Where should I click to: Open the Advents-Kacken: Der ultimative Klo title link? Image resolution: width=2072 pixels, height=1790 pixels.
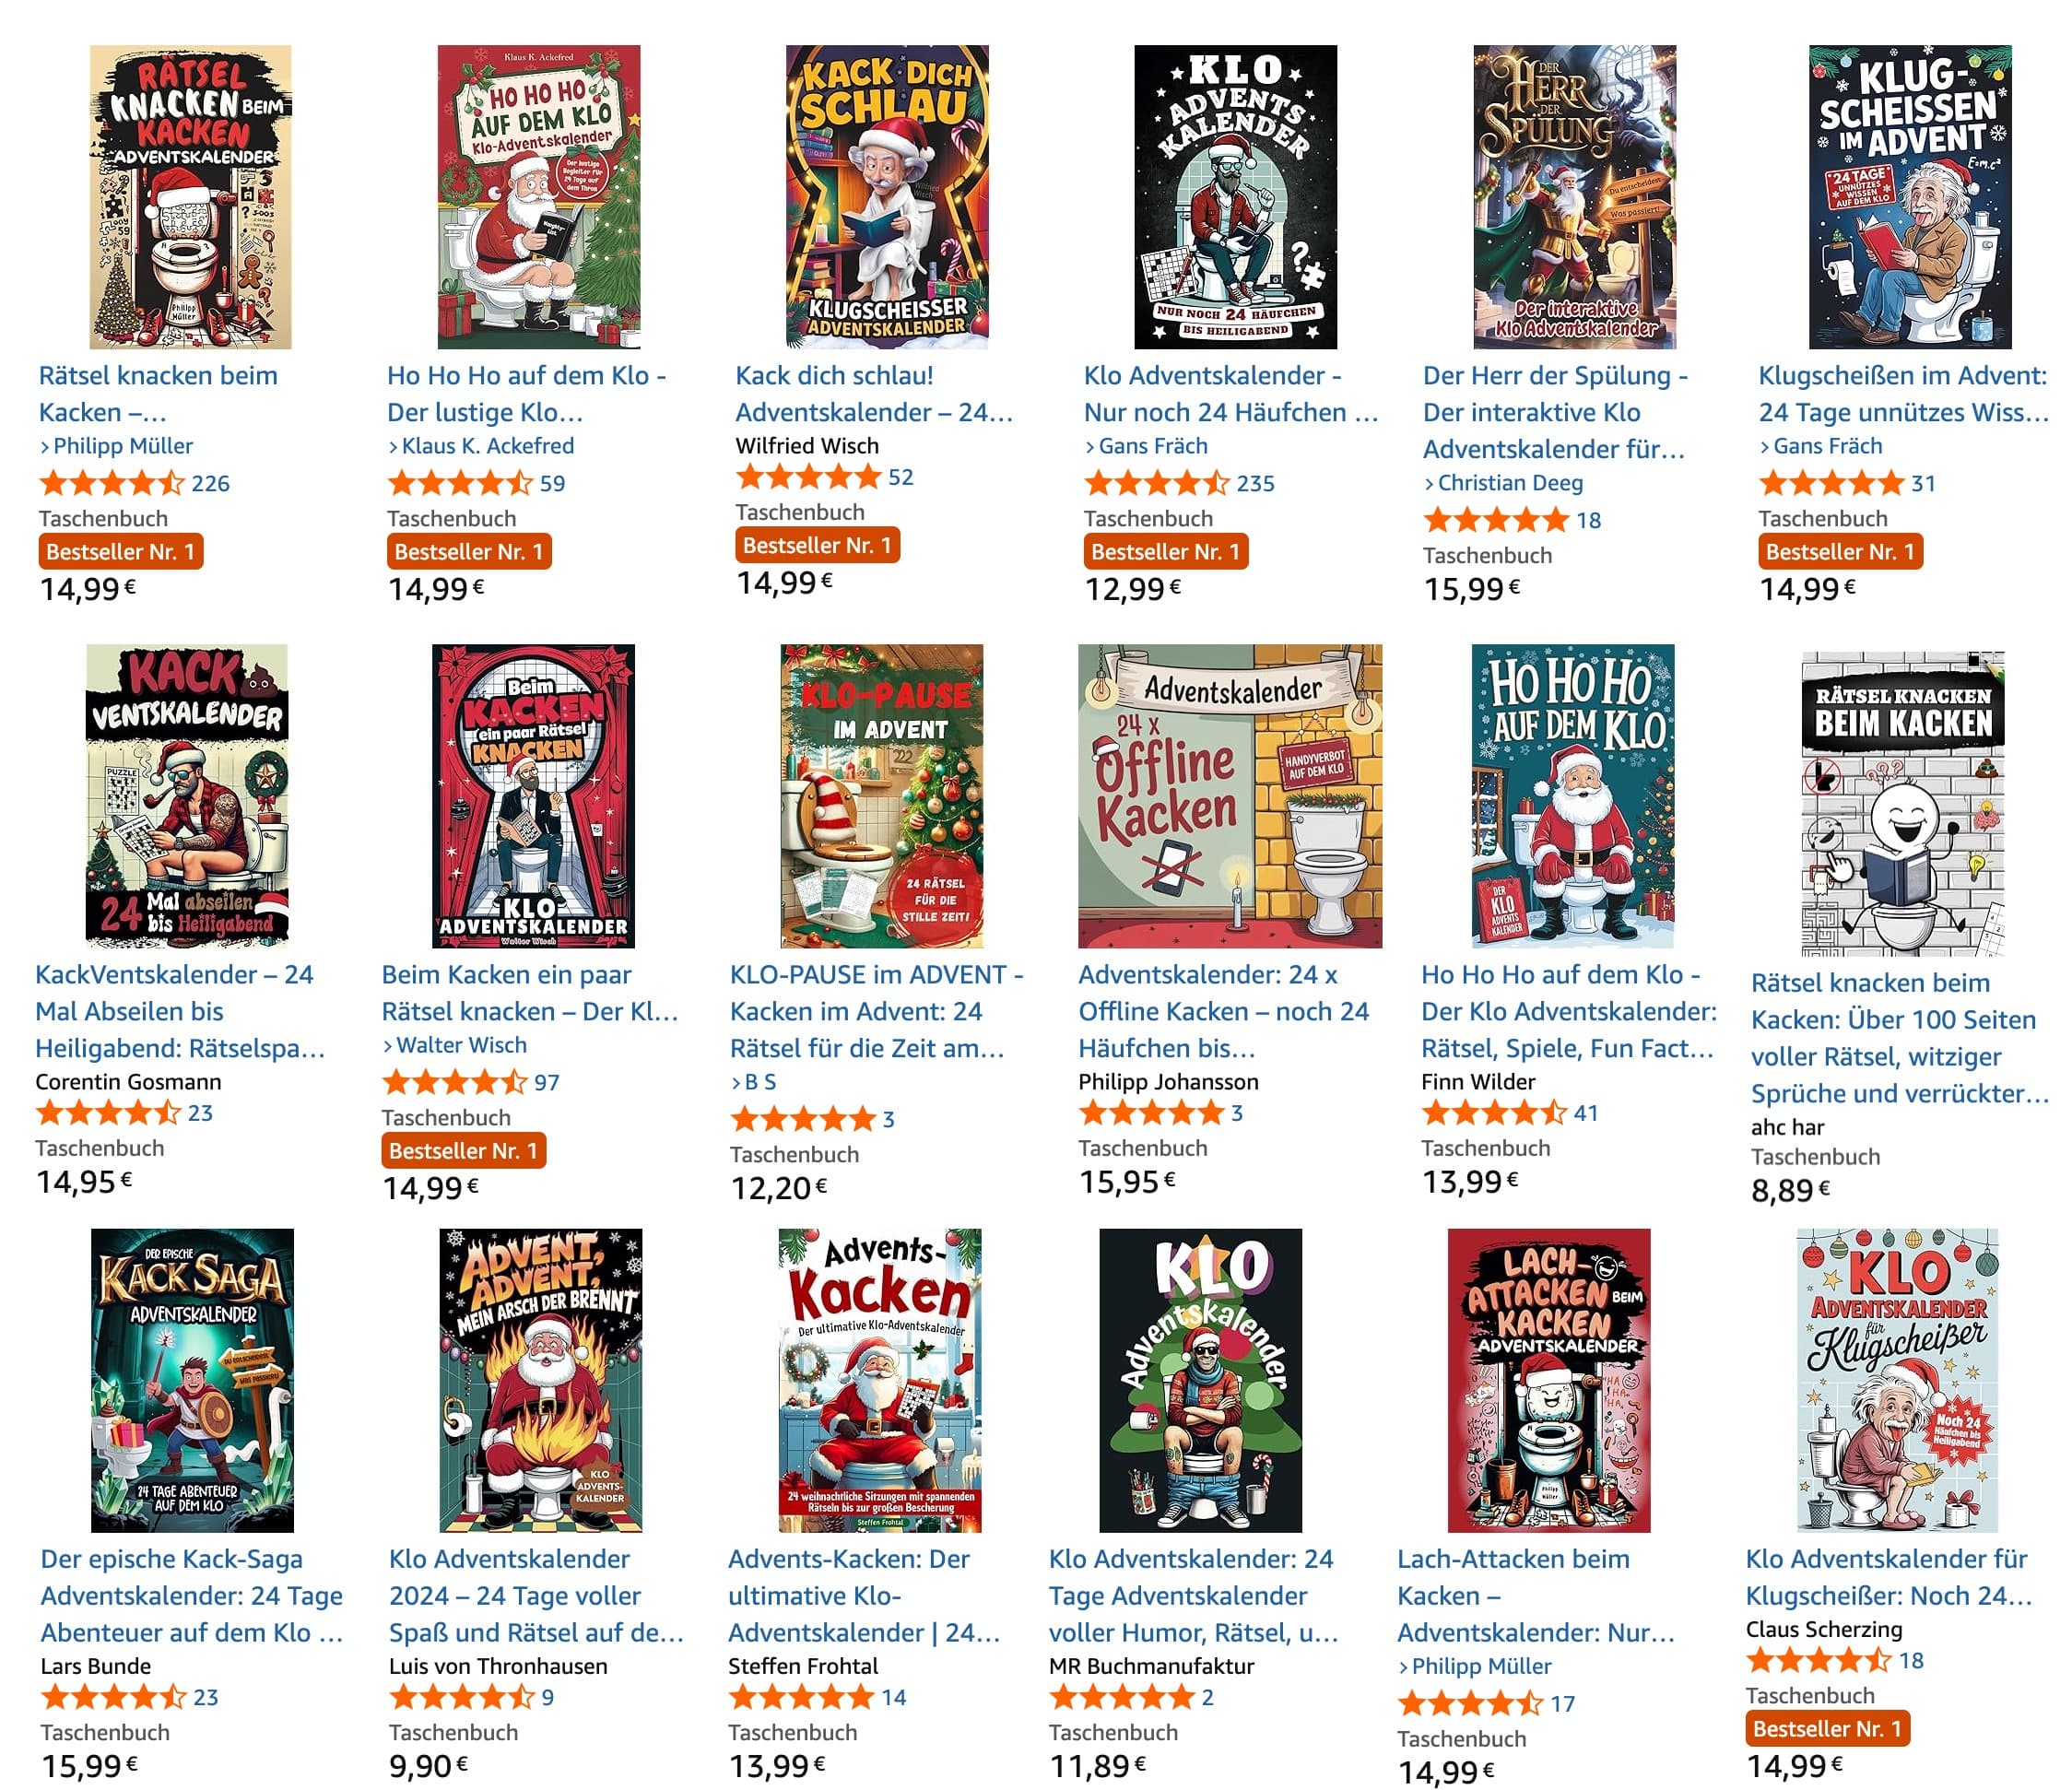(864, 1595)
